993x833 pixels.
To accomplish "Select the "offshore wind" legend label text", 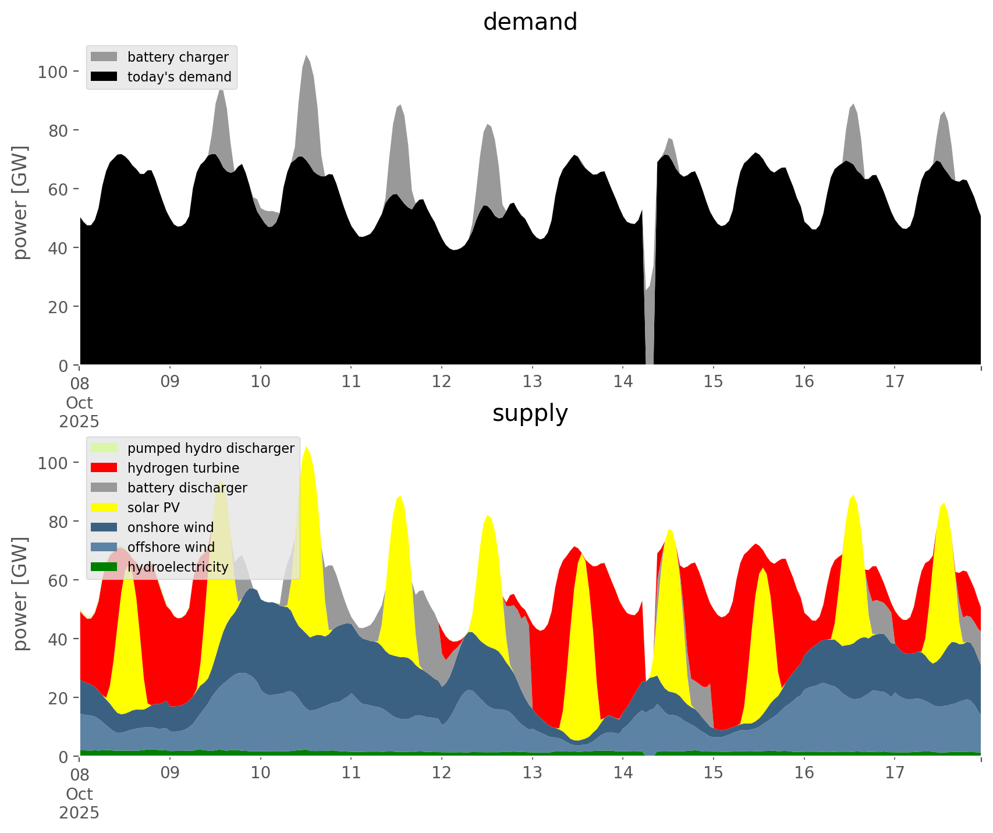I will point(171,547).
